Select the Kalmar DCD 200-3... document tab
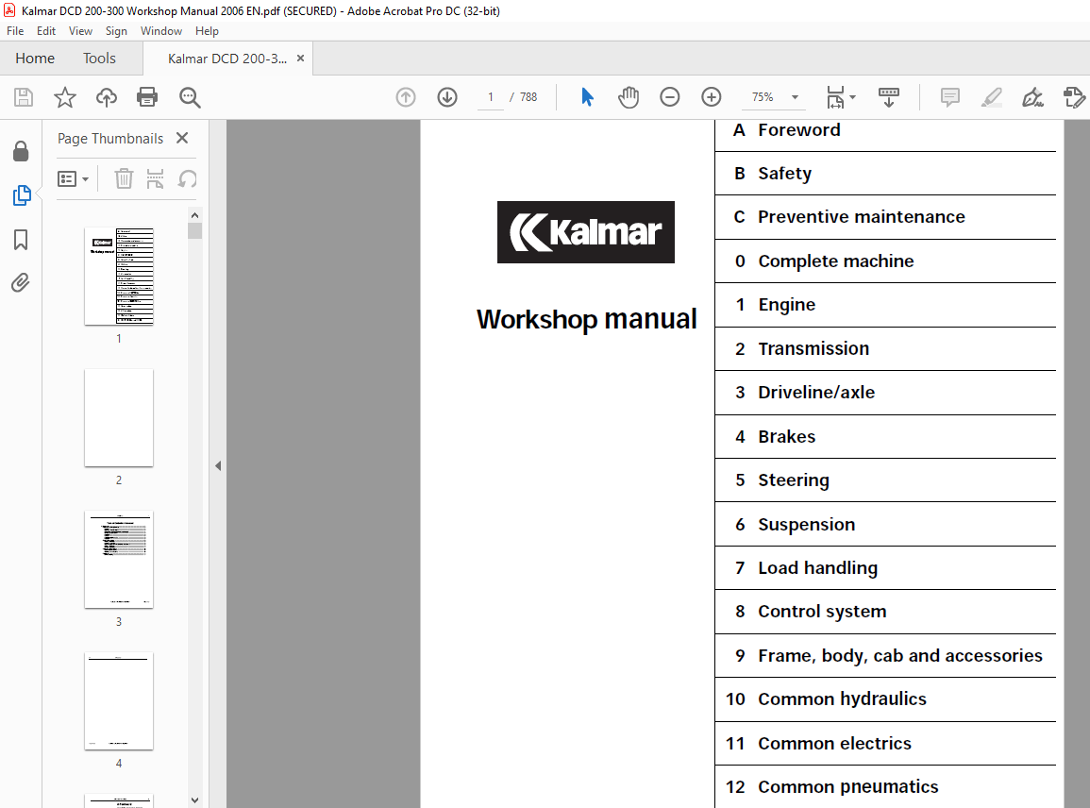Image resolution: width=1090 pixels, height=808 pixels. (x=226, y=59)
